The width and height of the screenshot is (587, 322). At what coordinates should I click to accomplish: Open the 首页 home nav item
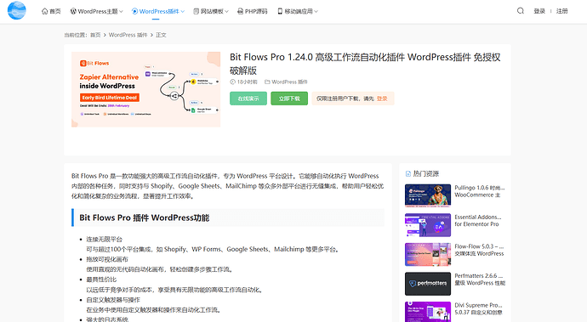(51, 11)
